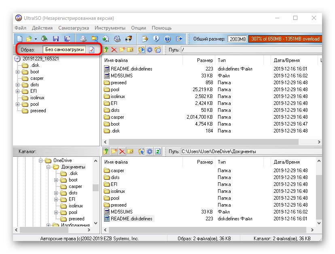The height and width of the screenshot is (254, 335).
Task: Open the Самозагрузка menu
Action: (74, 28)
